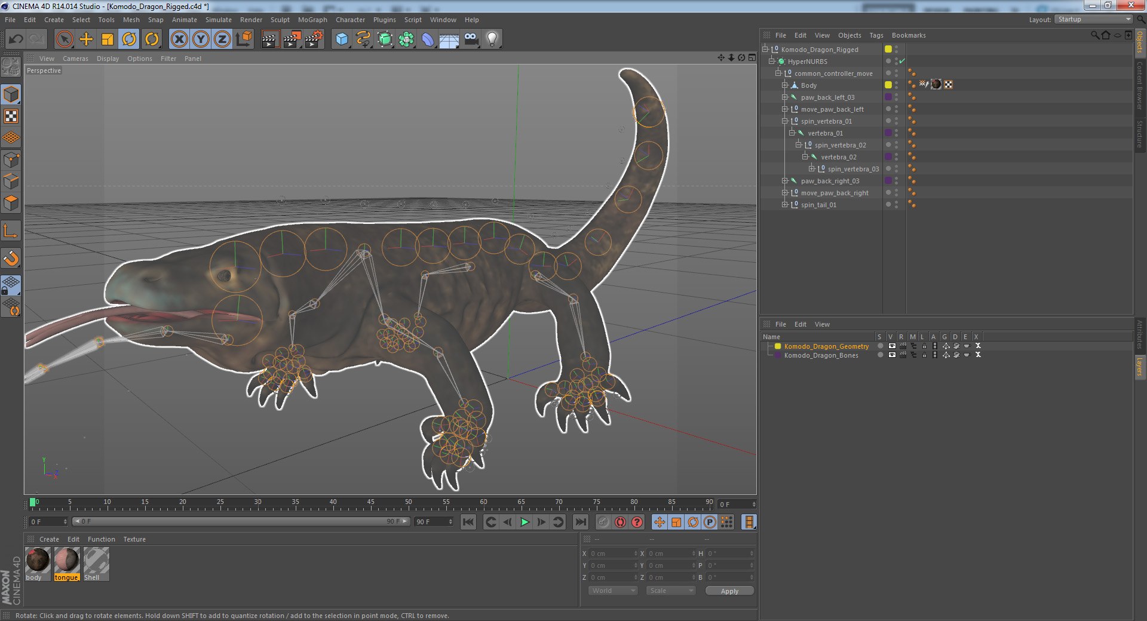Open the Scale mode dropdown

tap(671, 591)
